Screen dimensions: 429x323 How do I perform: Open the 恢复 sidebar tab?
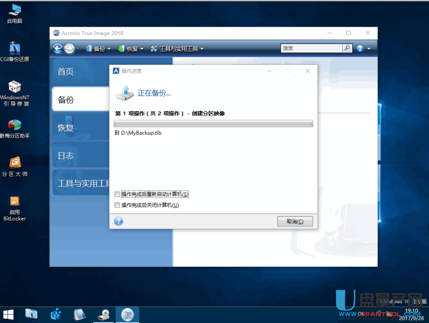(x=81, y=127)
